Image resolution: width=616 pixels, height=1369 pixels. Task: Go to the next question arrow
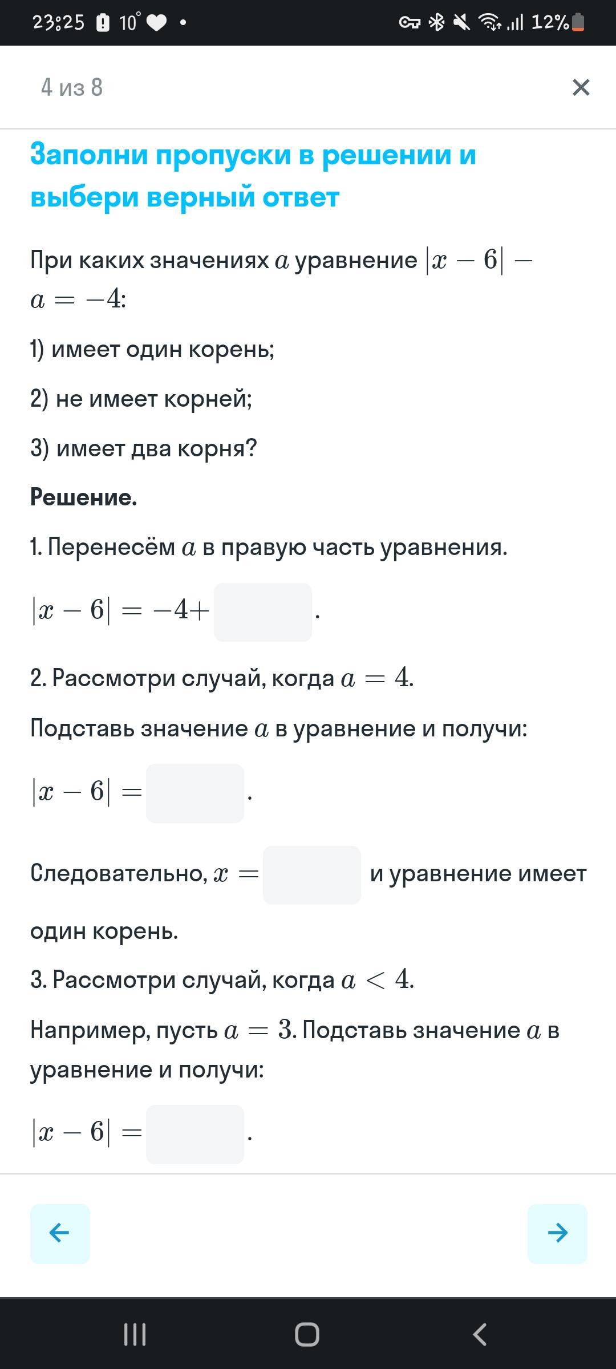(557, 1233)
